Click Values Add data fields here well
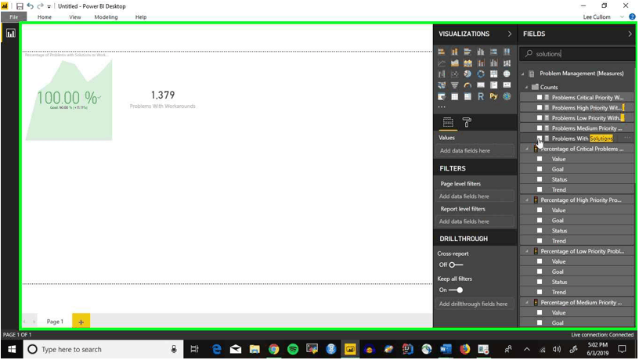This screenshot has height=360, width=639. 475,151
